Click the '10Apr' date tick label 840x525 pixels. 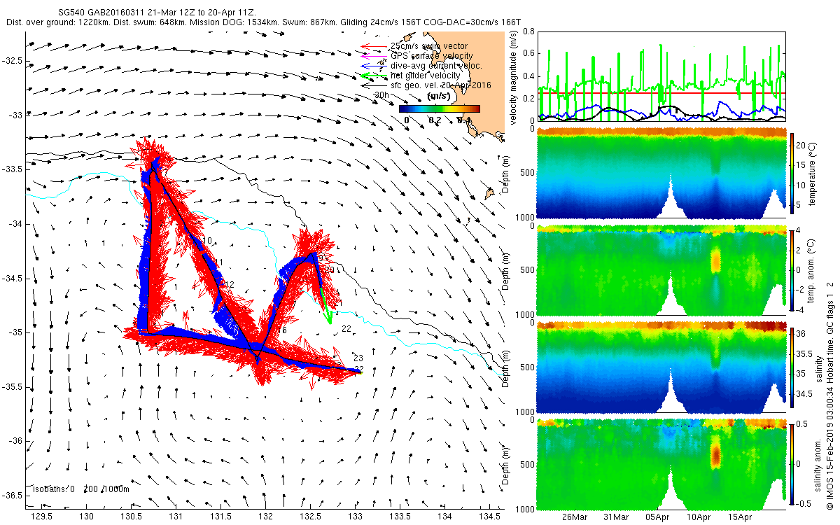699,517
